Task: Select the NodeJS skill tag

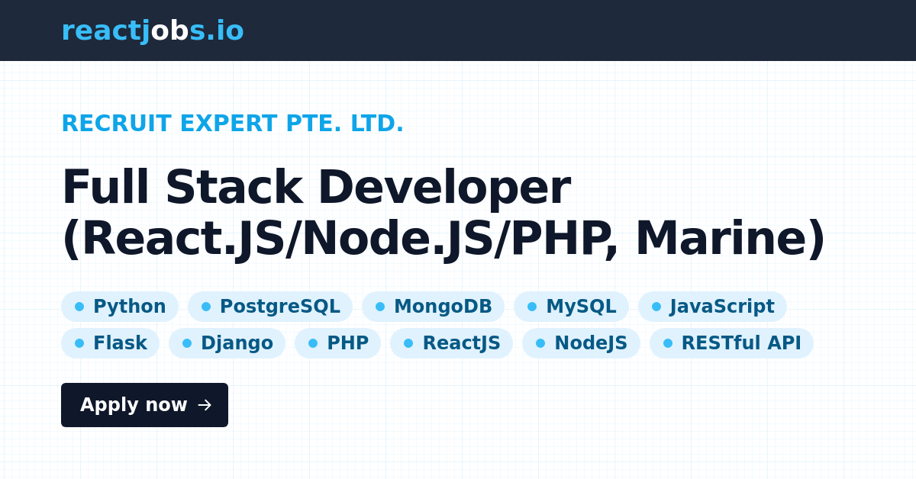Action: pyautogui.click(x=581, y=343)
